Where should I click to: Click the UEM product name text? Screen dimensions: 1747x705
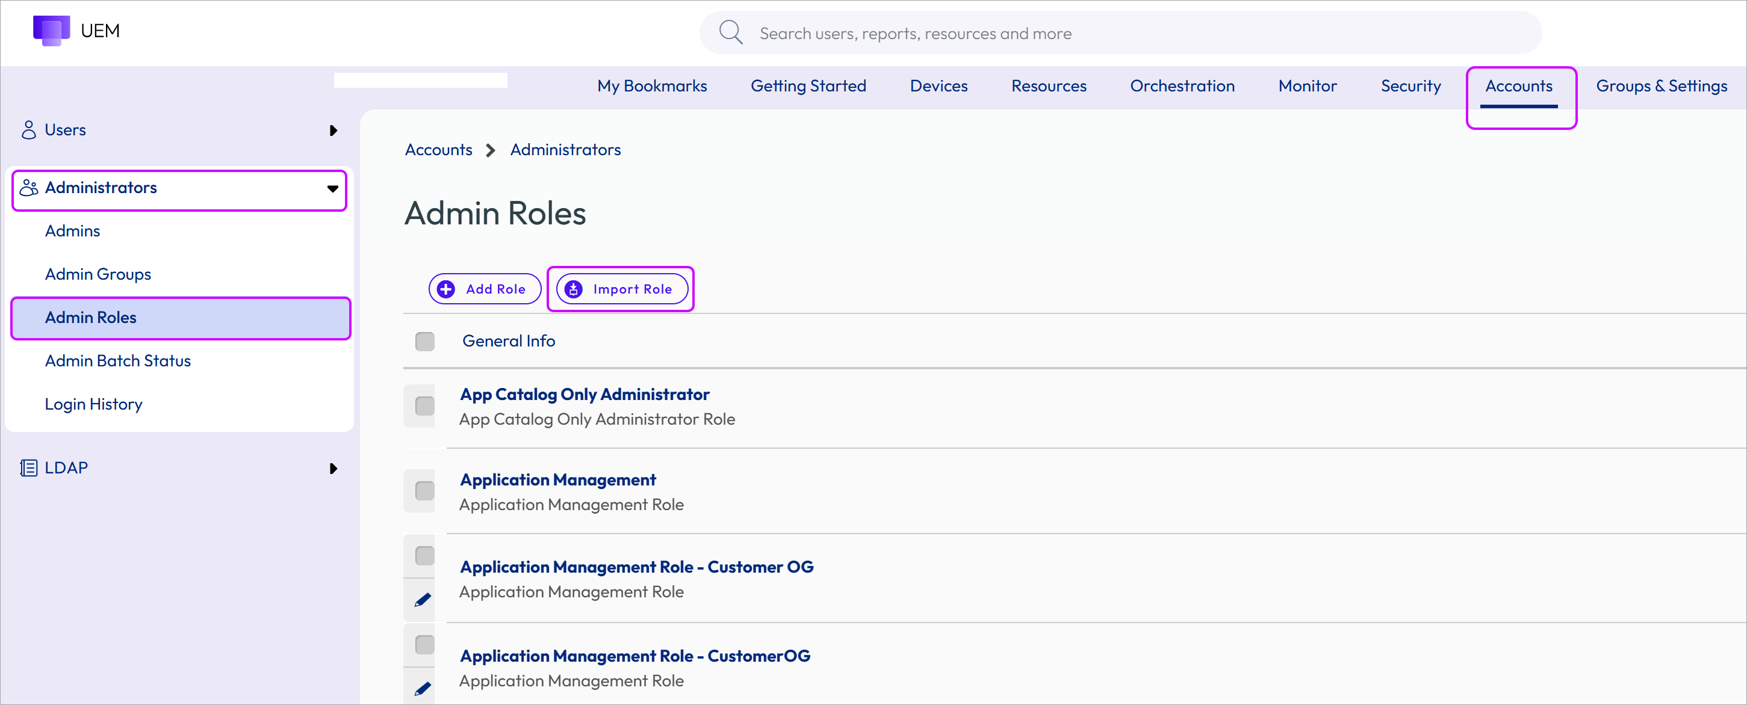click(100, 31)
